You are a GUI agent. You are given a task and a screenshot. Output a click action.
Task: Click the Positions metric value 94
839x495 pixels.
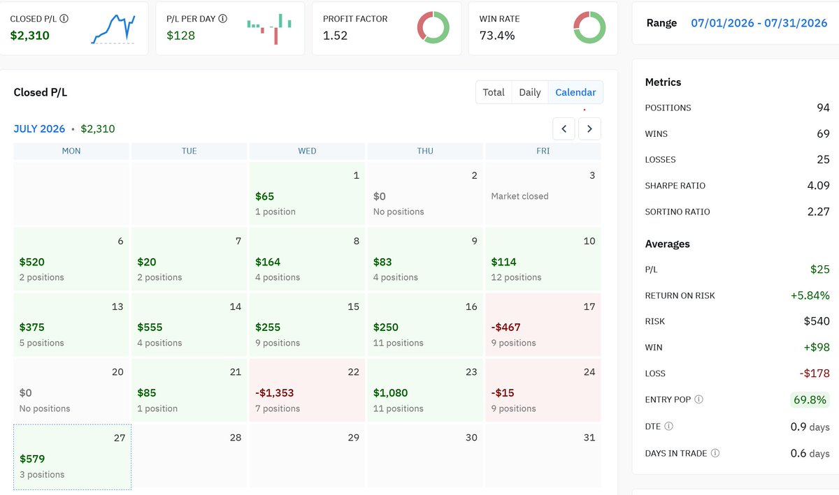click(x=823, y=108)
